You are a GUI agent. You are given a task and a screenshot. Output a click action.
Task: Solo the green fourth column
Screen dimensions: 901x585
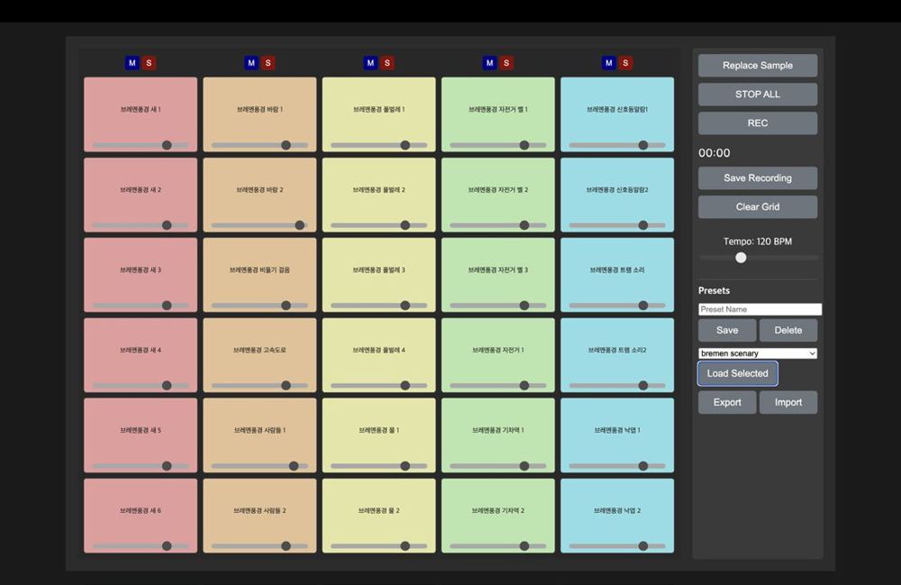[x=506, y=63]
